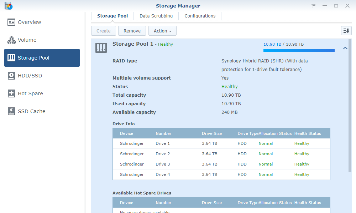
Task: Click the Drive Info Device column header
Action: pyautogui.click(x=126, y=133)
